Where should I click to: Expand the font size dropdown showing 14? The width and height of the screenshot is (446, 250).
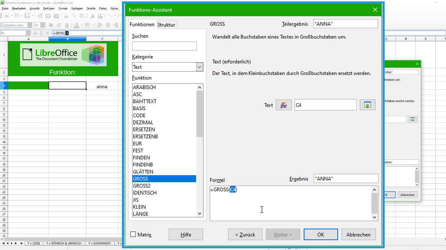[x=42, y=24]
